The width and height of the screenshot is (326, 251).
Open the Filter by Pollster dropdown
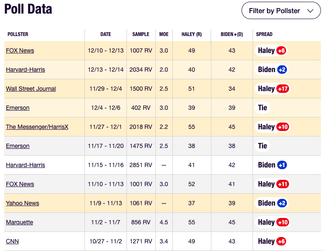[x=281, y=11]
